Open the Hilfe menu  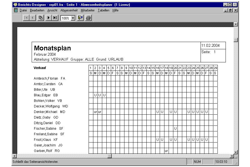pyautogui.click(x=116, y=10)
